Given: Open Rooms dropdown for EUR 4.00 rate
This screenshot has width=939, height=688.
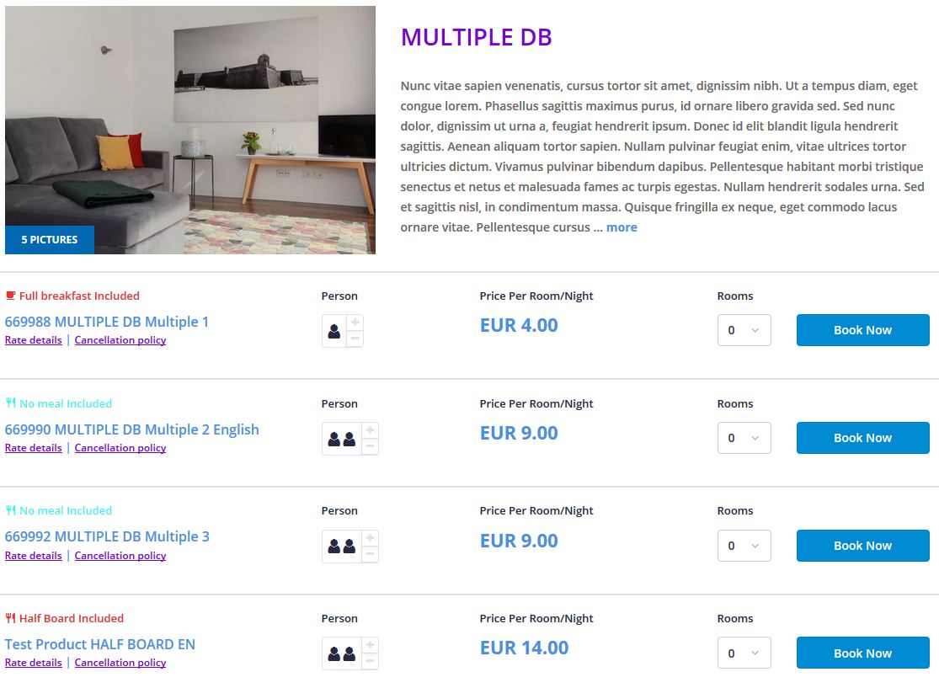Looking at the screenshot, I should pyautogui.click(x=744, y=330).
